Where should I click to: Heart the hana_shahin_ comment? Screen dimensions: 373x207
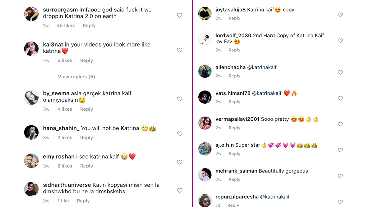pos(180,134)
